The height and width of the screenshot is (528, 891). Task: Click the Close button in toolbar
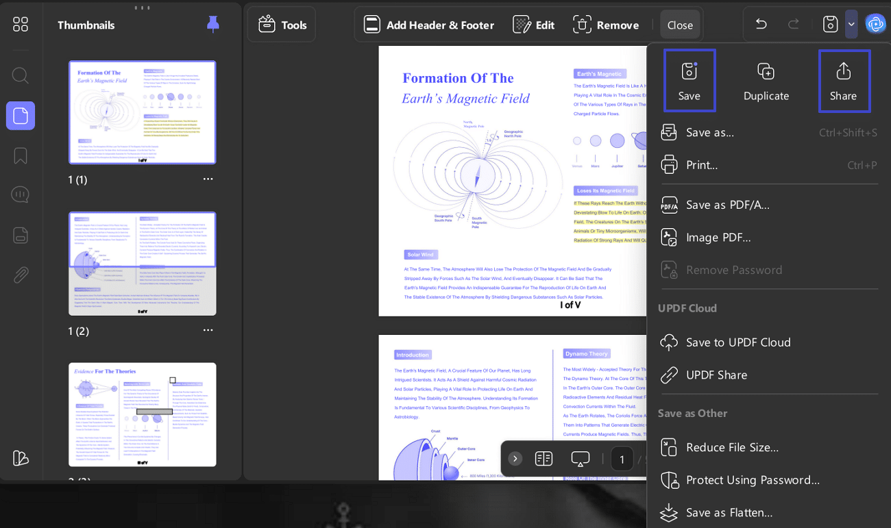coord(680,25)
